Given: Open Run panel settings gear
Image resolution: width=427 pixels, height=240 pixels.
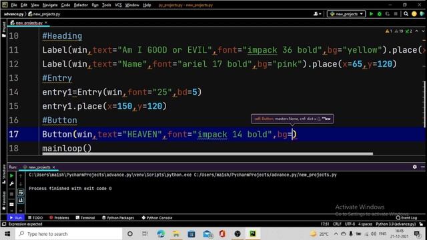Looking at the screenshot, I should tap(414, 167).
